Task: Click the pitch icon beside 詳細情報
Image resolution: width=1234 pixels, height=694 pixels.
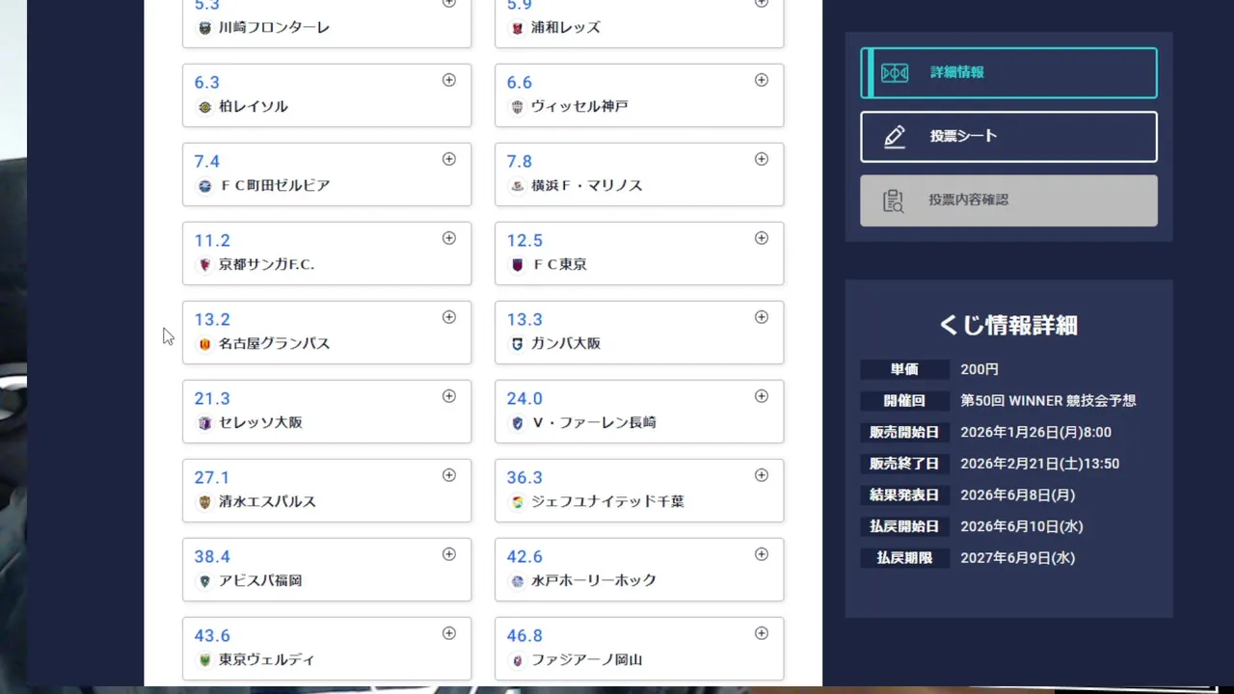Action: pyautogui.click(x=895, y=72)
